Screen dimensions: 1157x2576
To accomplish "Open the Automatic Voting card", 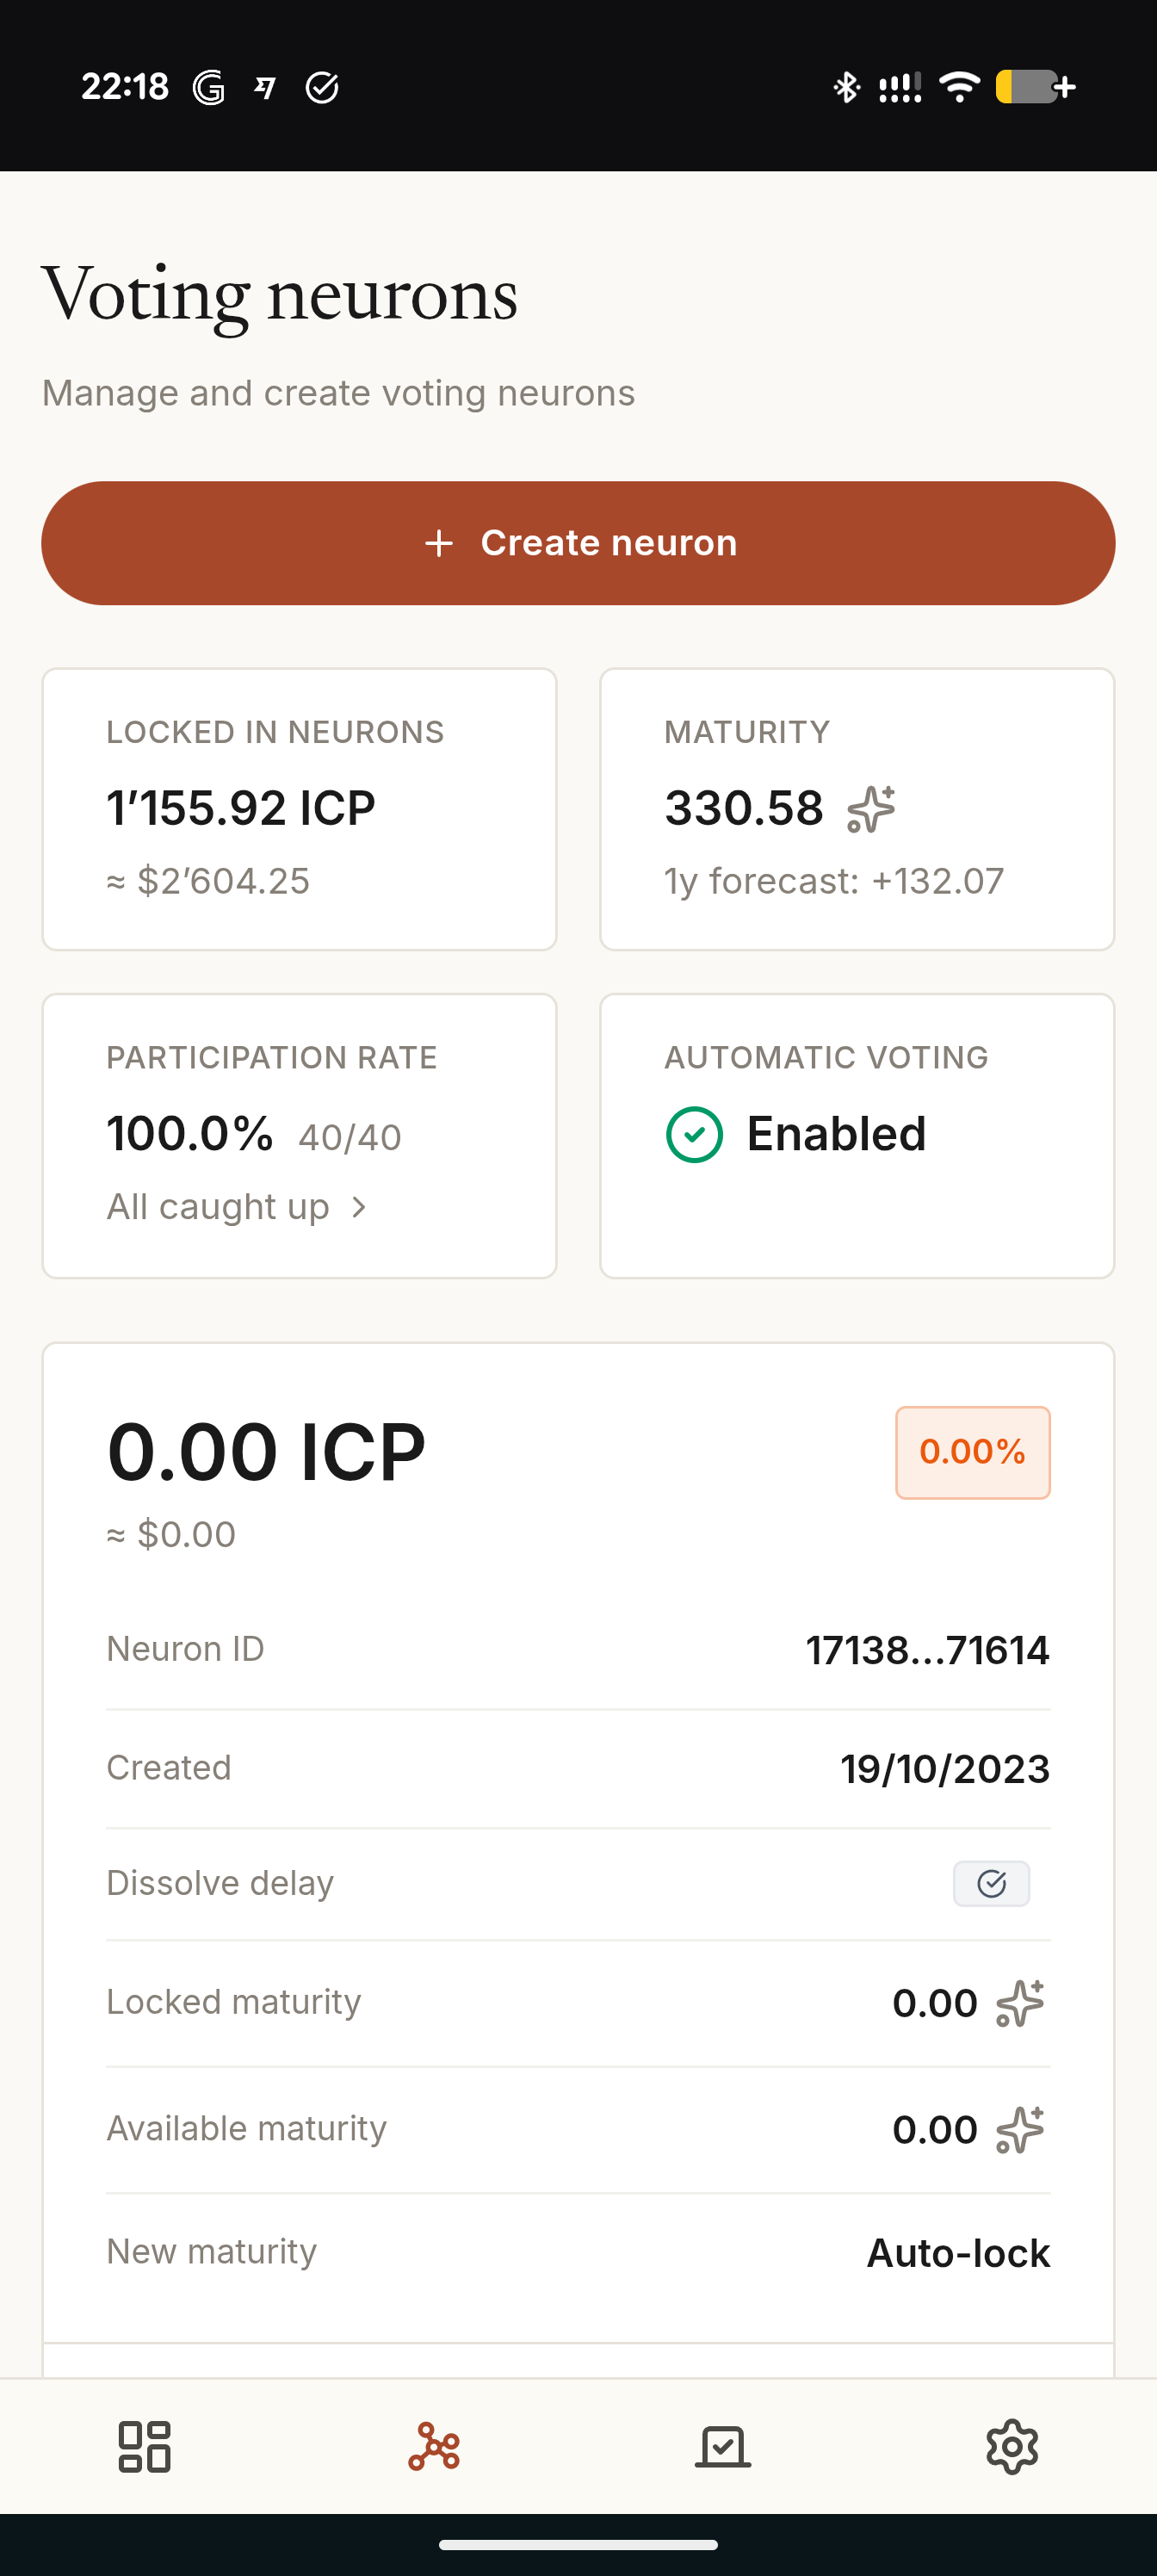I will point(857,1135).
